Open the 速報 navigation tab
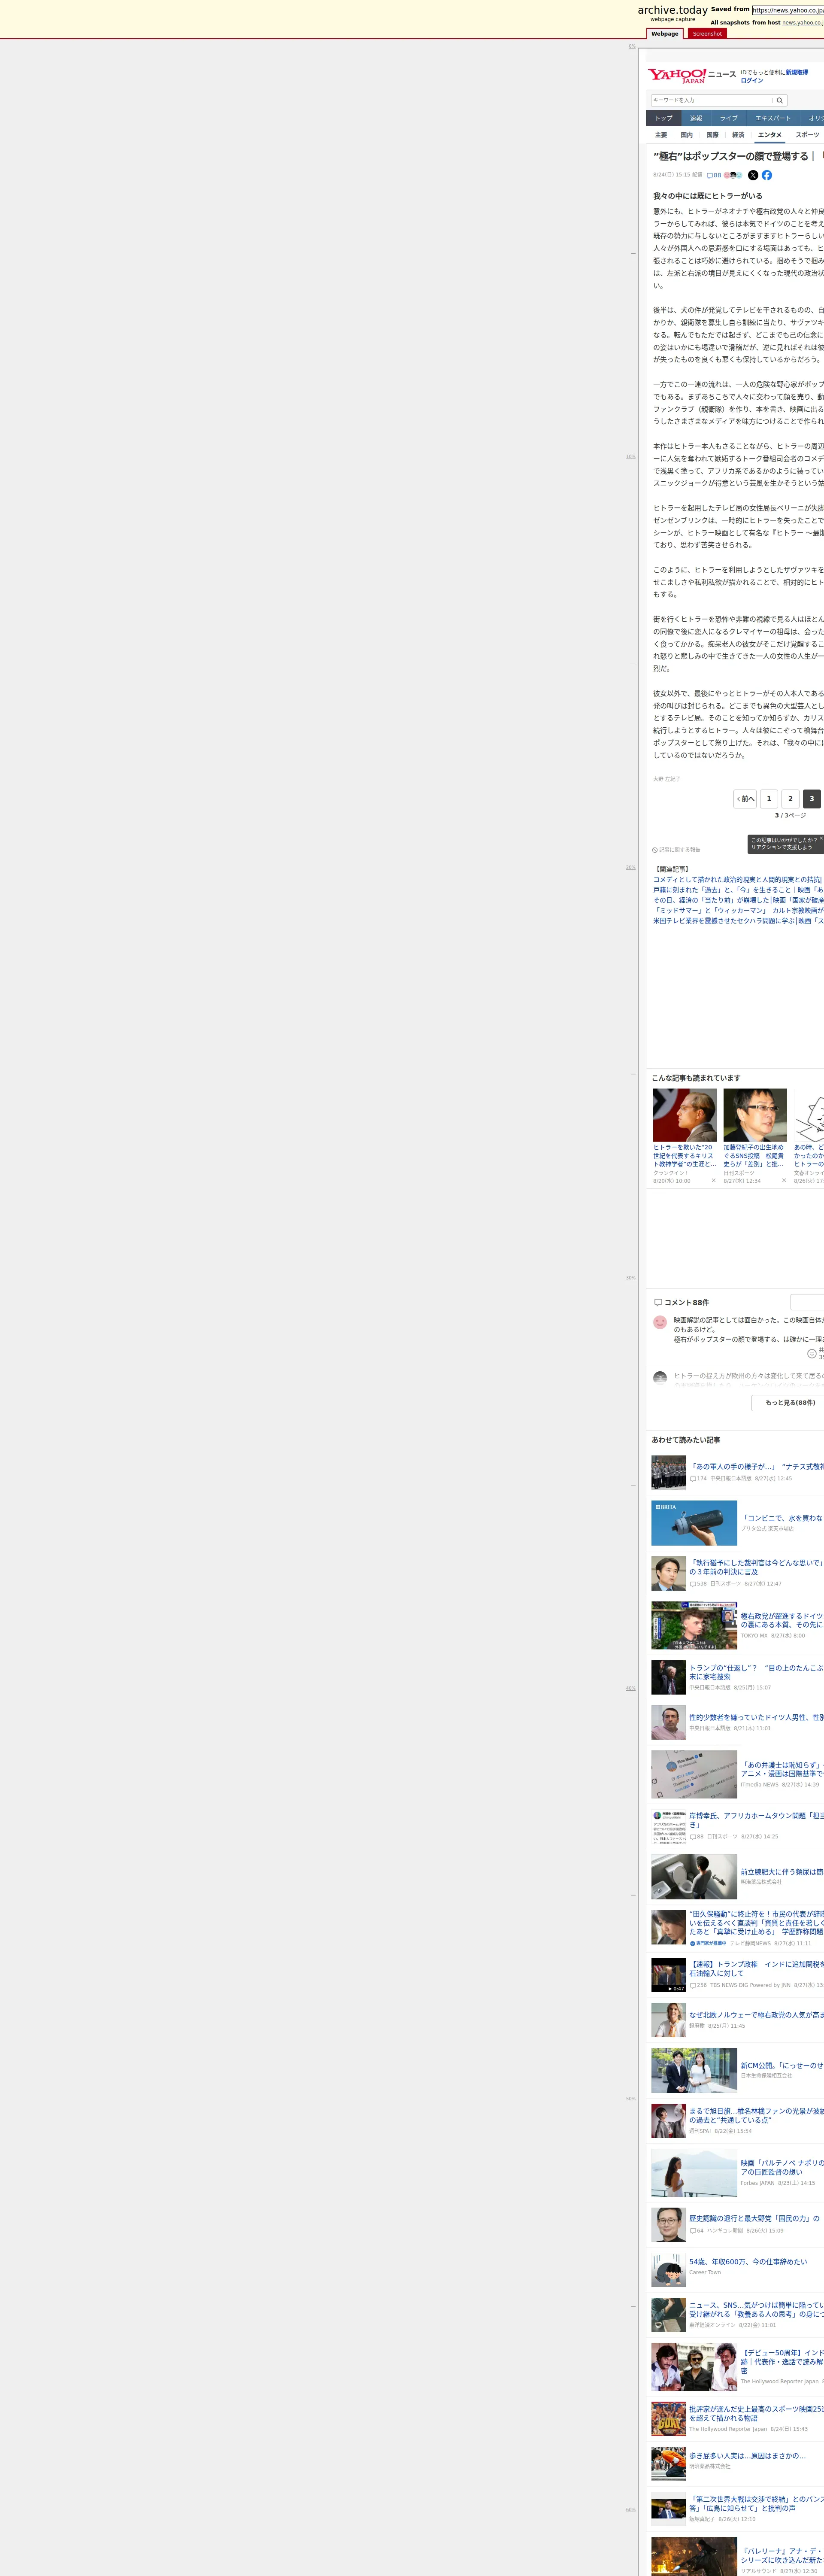 tap(696, 118)
